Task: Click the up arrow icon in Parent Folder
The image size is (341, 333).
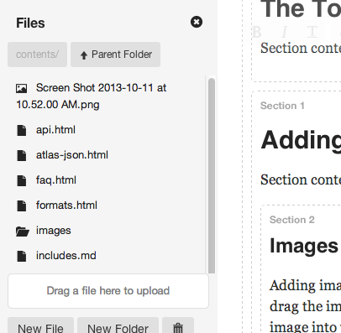Action: (84, 55)
